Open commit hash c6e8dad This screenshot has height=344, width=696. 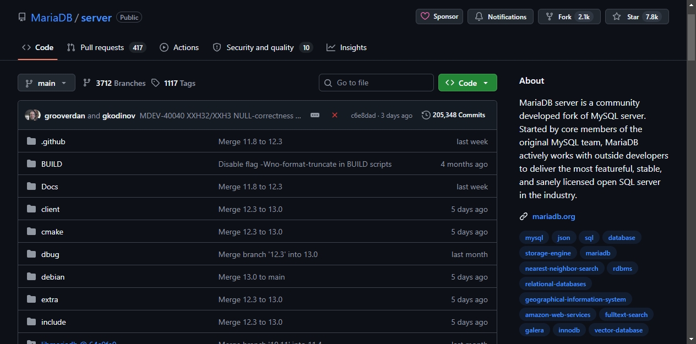pos(363,116)
